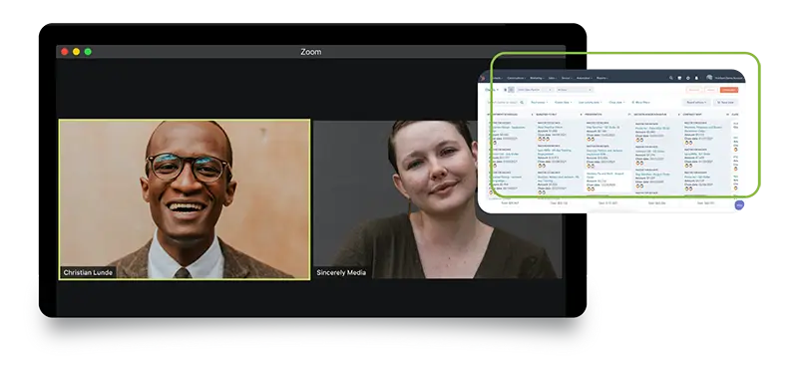Viewport: 798px width, 368px height.
Task: Click the orange Create deal button
Action: click(x=729, y=90)
